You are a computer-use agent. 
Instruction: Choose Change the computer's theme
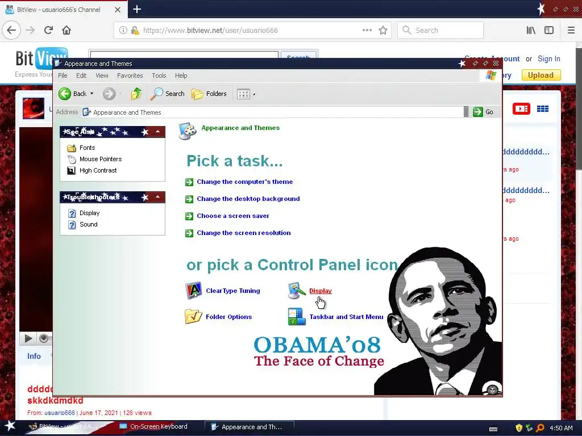[244, 182]
